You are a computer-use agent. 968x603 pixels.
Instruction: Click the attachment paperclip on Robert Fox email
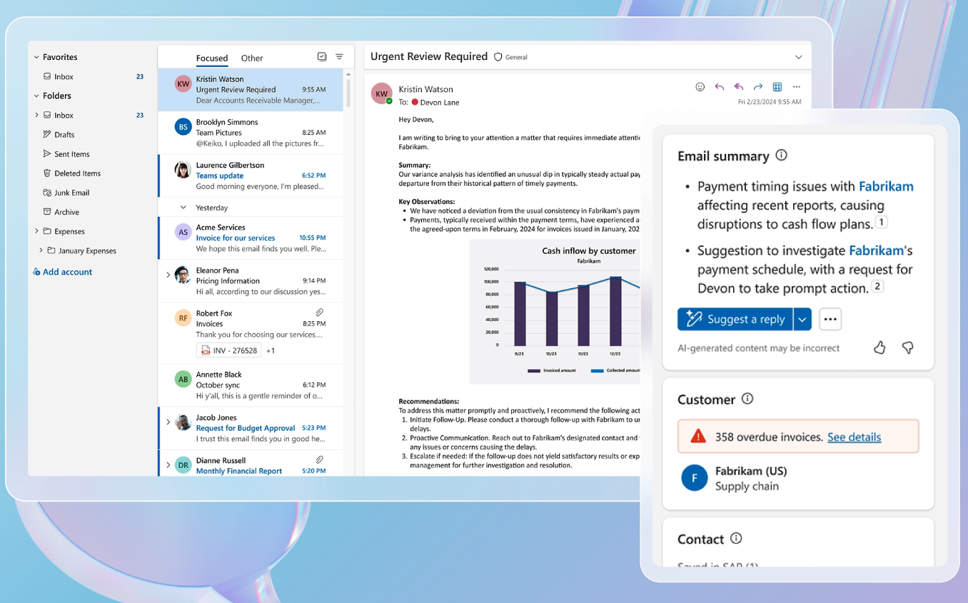tap(320, 313)
